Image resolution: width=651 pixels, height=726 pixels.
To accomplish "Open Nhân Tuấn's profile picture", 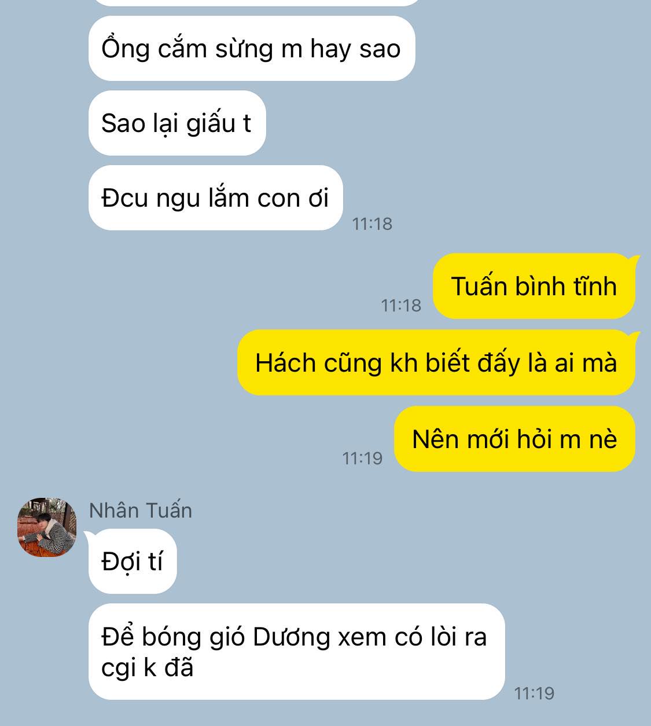I will coord(47,527).
